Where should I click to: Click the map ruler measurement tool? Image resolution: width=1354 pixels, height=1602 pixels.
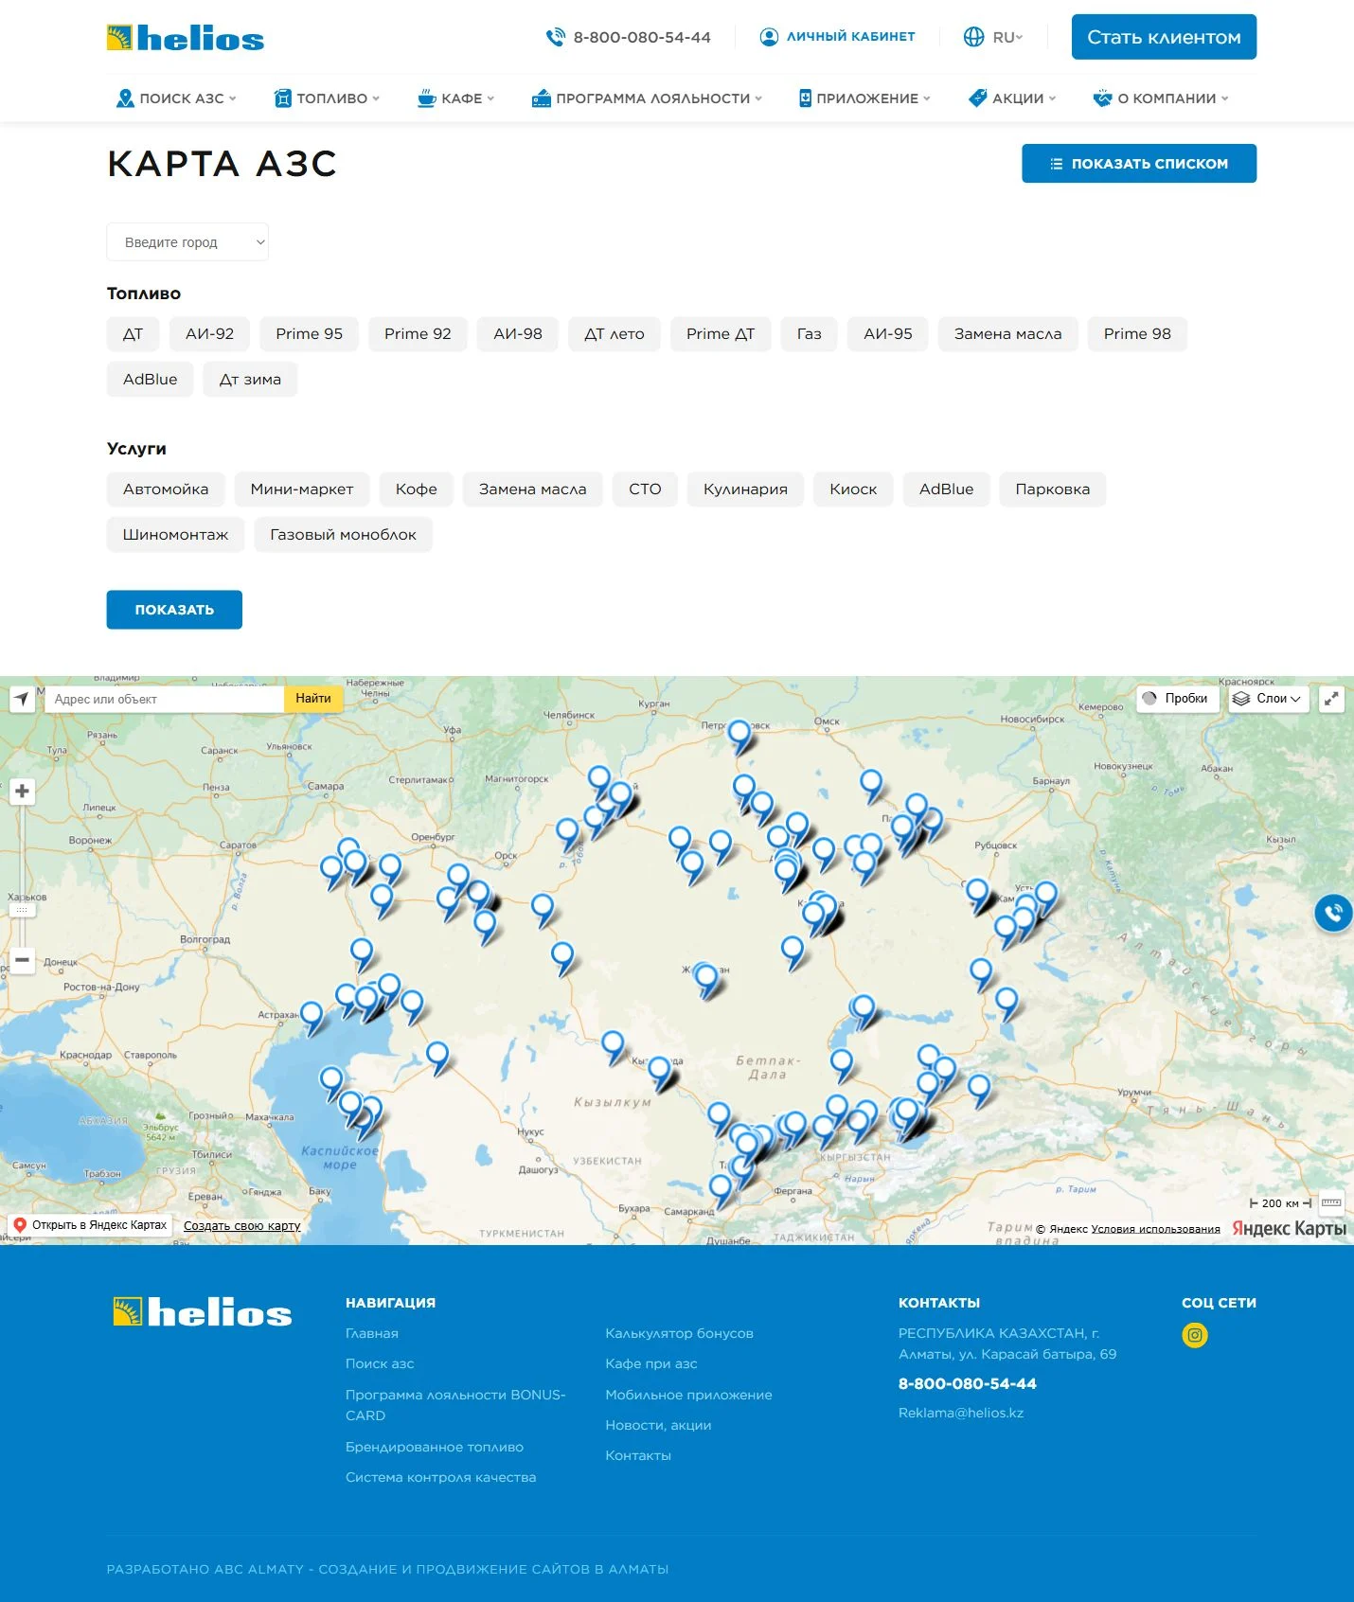[1331, 1202]
